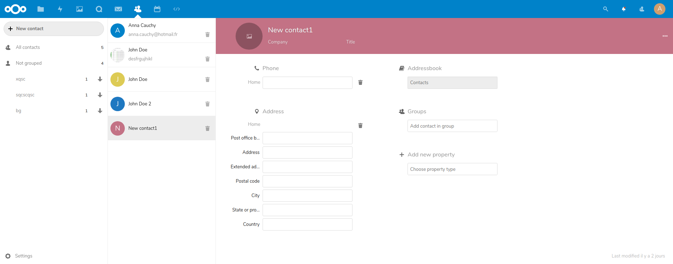Open the Mail app icon

pos(118,9)
